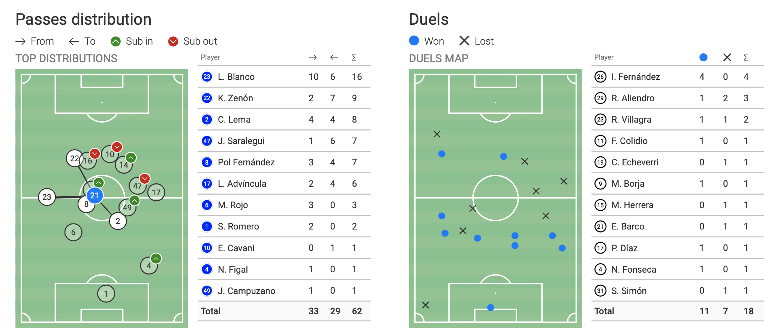The height and width of the screenshot is (333, 780).
Task: Click goalkeeper number 1 circle on pitch
Action: point(106,294)
